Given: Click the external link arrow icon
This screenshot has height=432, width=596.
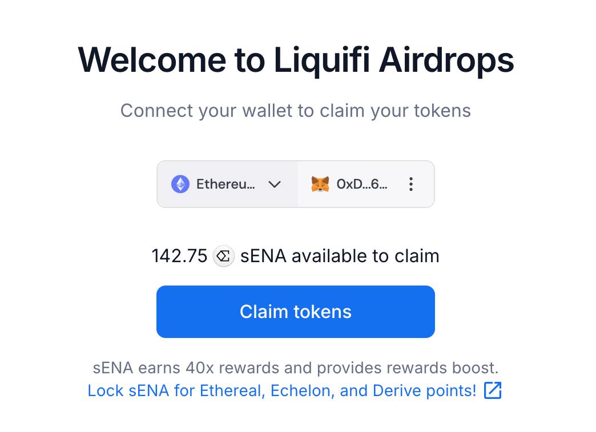Looking at the screenshot, I should (x=493, y=390).
